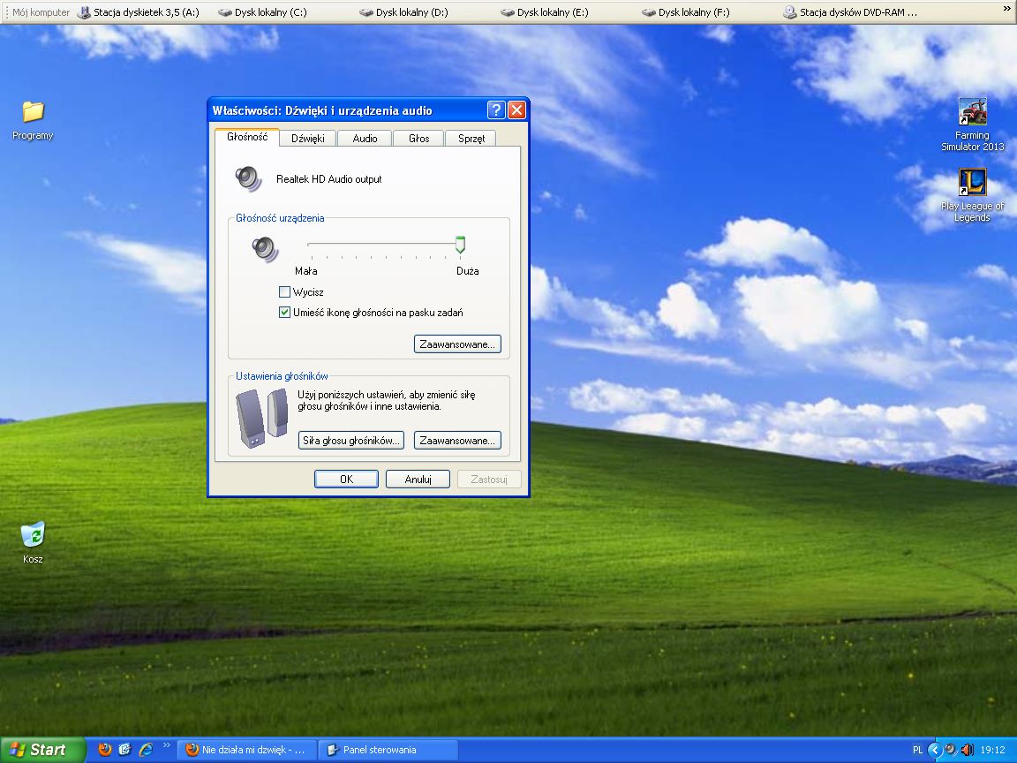This screenshot has width=1017, height=763.
Task: Click Zaawansowane in Ustawienia głośników section
Action: click(457, 441)
